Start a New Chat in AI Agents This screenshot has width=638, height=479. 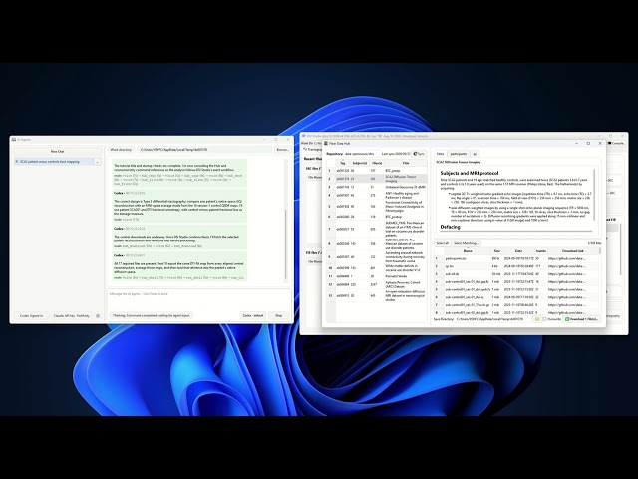[x=58, y=151]
